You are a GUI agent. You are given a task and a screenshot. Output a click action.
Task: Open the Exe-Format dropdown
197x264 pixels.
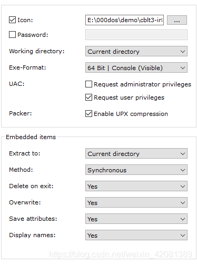pos(136,67)
